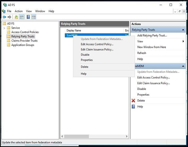Click the Up one level folder icon
The width and height of the screenshot is (188, 147).
pyautogui.click(x=16, y=17)
